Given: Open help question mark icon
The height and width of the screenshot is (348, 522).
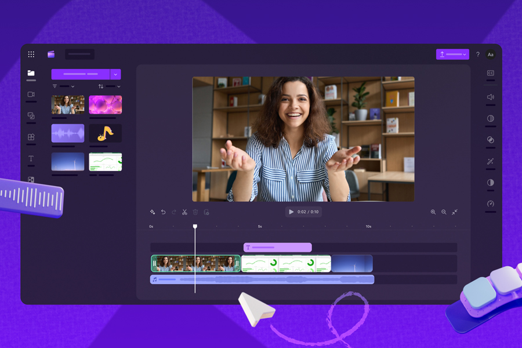Looking at the screenshot, I should pos(478,55).
